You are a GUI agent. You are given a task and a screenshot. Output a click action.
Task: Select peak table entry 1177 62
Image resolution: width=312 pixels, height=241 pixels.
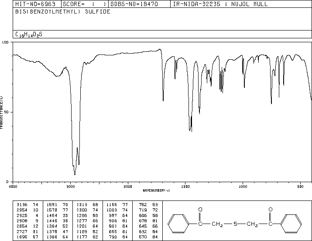tap(87, 237)
